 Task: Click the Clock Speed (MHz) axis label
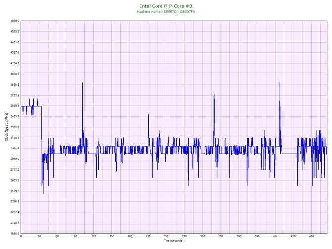pyautogui.click(x=6, y=127)
